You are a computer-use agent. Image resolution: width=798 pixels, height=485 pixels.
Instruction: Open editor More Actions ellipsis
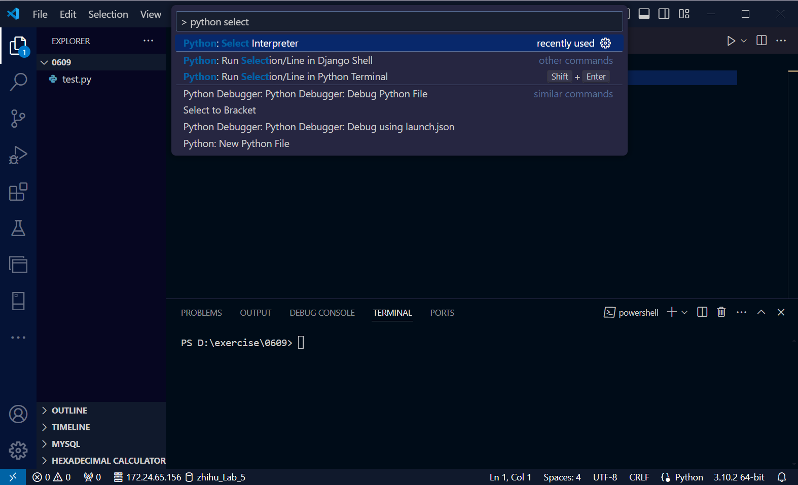[x=781, y=41]
